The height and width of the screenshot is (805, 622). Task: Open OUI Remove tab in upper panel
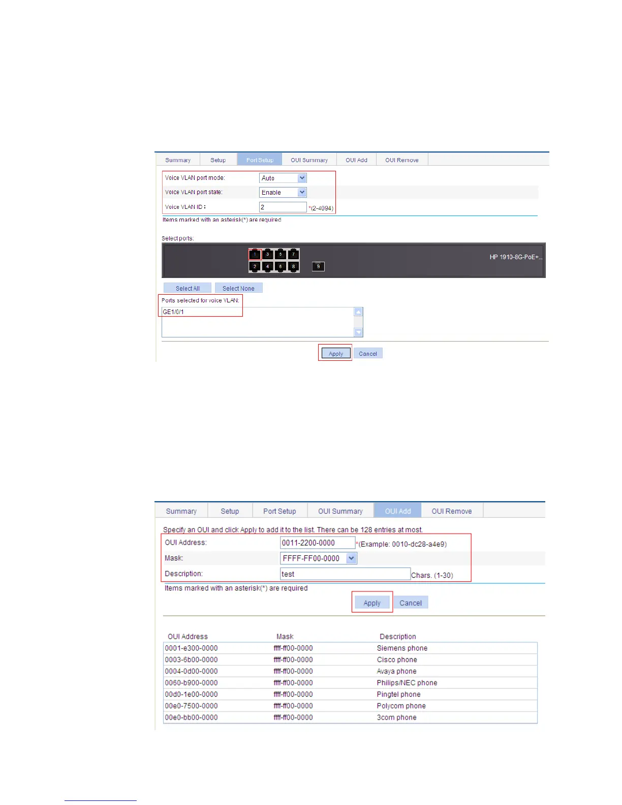point(401,160)
